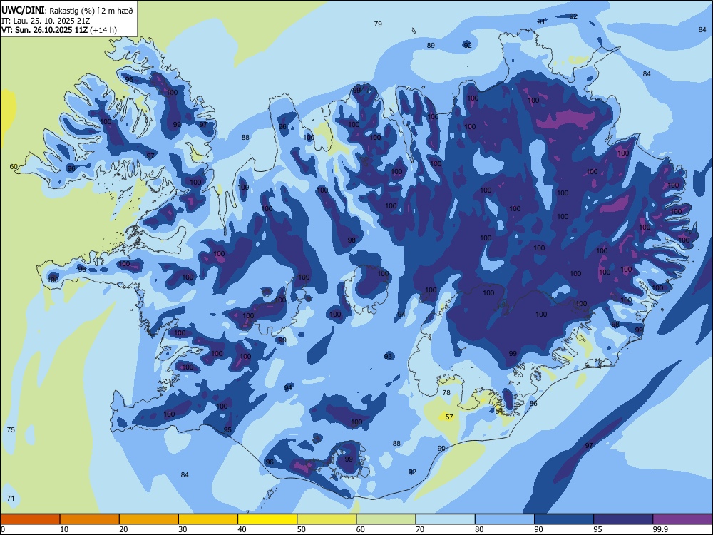Click the humidity value "93" in central Iceland
Screen dimensions: 713x535
coord(388,356)
